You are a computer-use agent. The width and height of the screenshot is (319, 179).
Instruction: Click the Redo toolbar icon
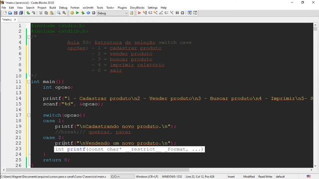coord(33,13)
